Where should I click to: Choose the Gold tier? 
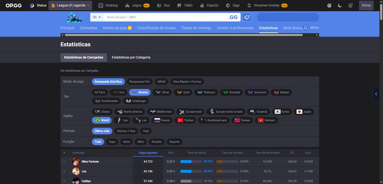click(x=183, y=92)
